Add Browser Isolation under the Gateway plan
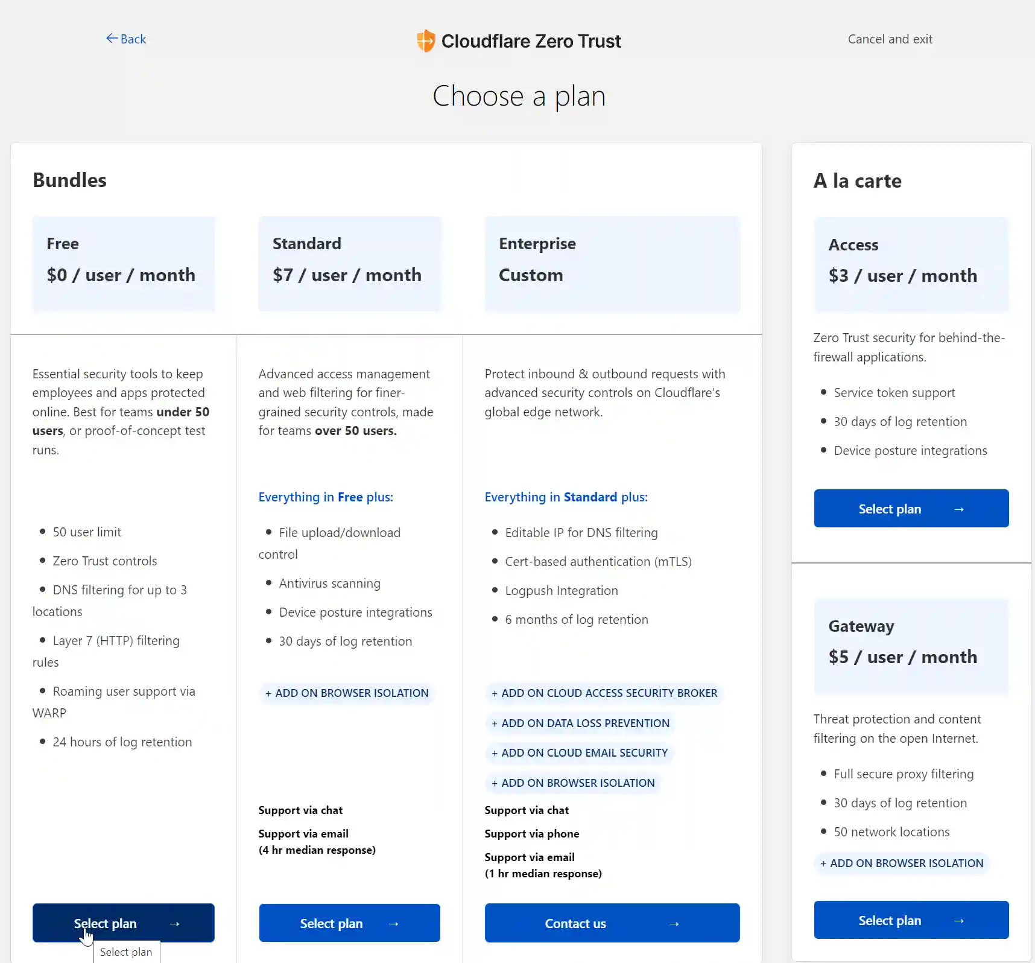 (x=901, y=863)
